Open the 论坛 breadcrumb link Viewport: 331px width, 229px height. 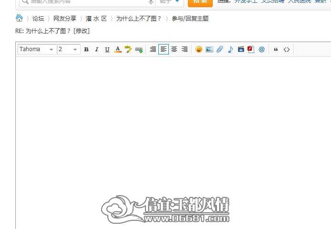click(38, 19)
